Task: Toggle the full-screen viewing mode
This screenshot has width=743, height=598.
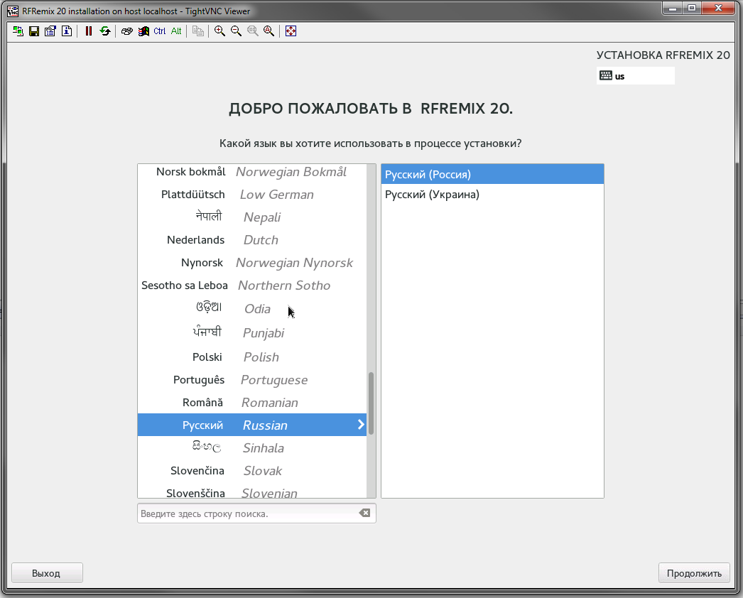Action: coord(291,31)
